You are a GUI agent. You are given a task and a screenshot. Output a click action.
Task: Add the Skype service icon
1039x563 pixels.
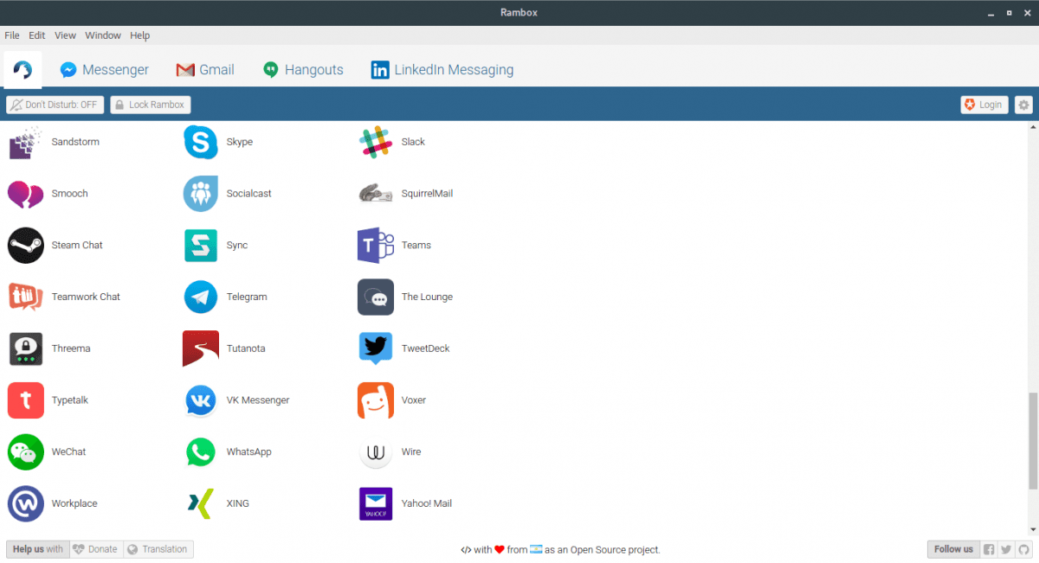pos(201,142)
